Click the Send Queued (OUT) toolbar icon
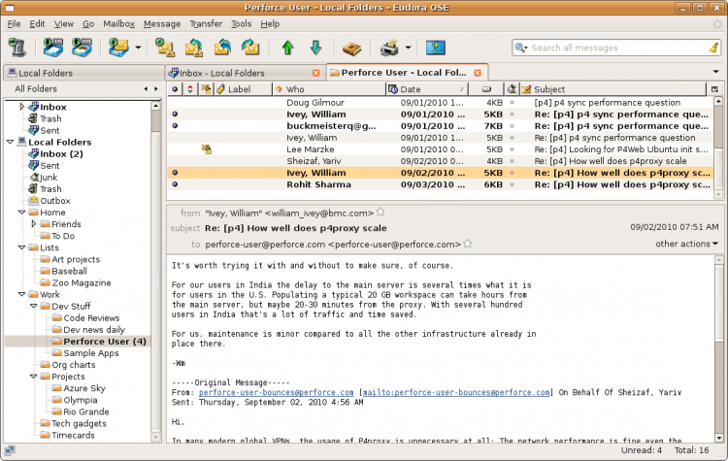 (x=83, y=48)
